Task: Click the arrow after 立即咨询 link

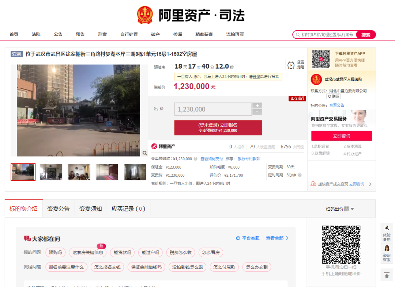Action: [x=370, y=184]
